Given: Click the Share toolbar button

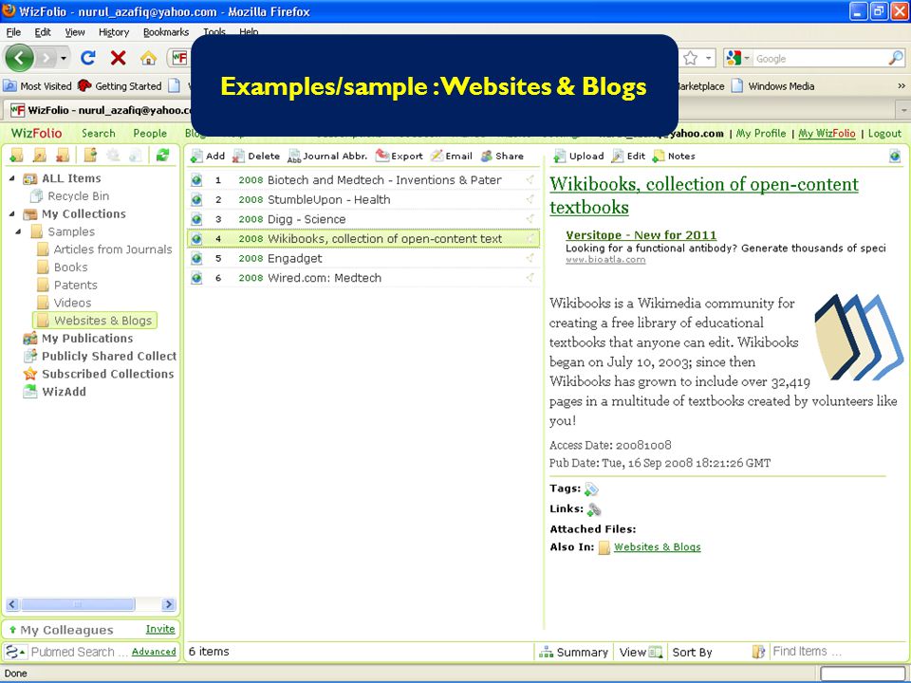Looking at the screenshot, I should 503,156.
